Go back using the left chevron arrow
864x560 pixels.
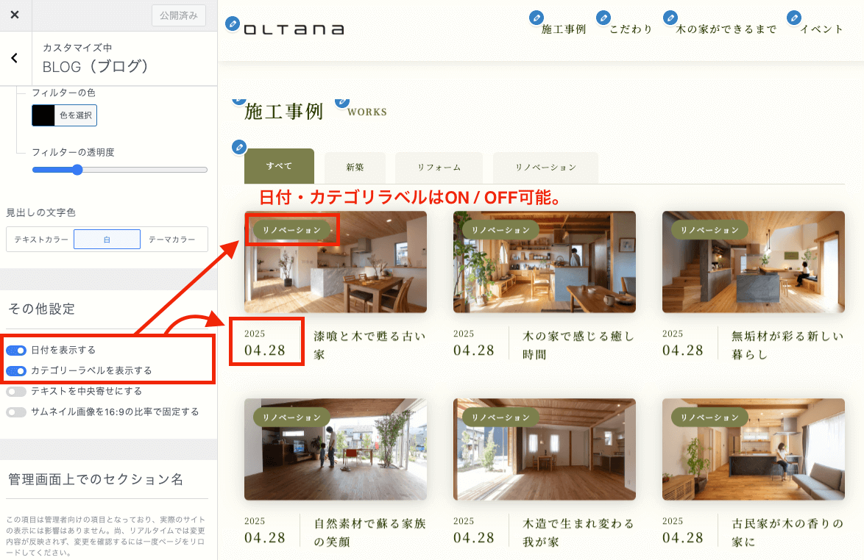(15, 58)
